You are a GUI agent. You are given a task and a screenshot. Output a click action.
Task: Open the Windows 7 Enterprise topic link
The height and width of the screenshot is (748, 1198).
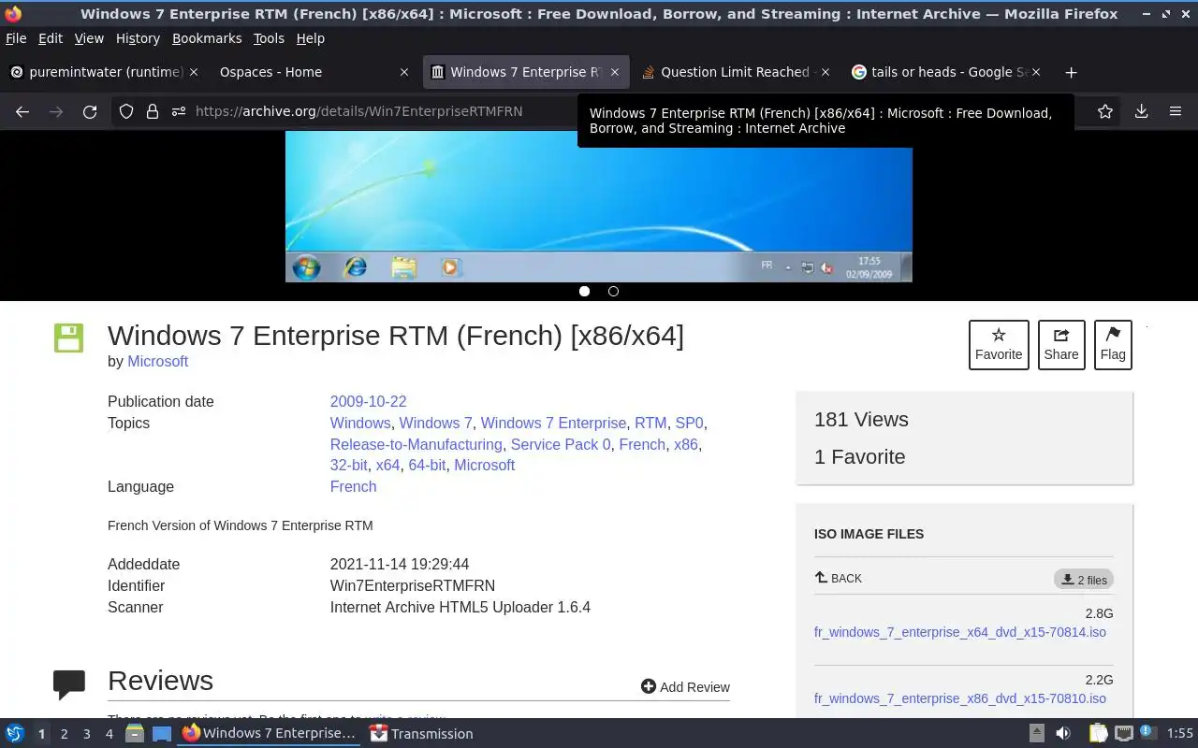(553, 423)
